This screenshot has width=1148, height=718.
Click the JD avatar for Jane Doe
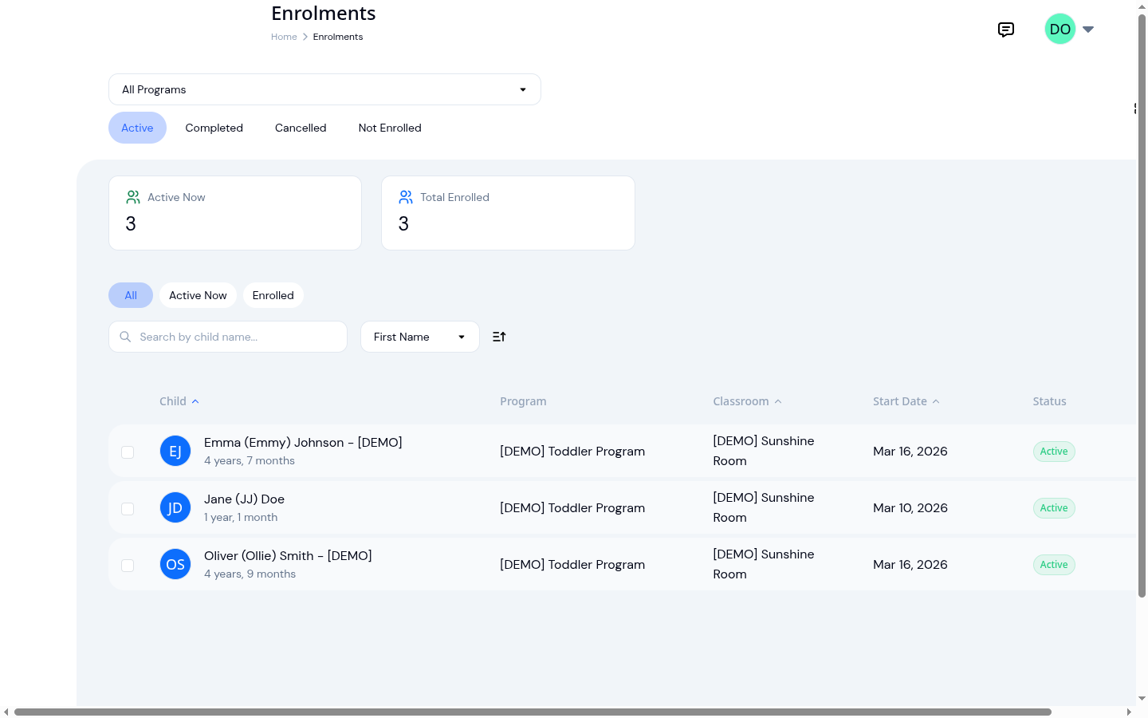[175, 507]
